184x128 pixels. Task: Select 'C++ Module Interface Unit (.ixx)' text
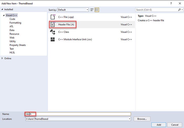point(75,39)
